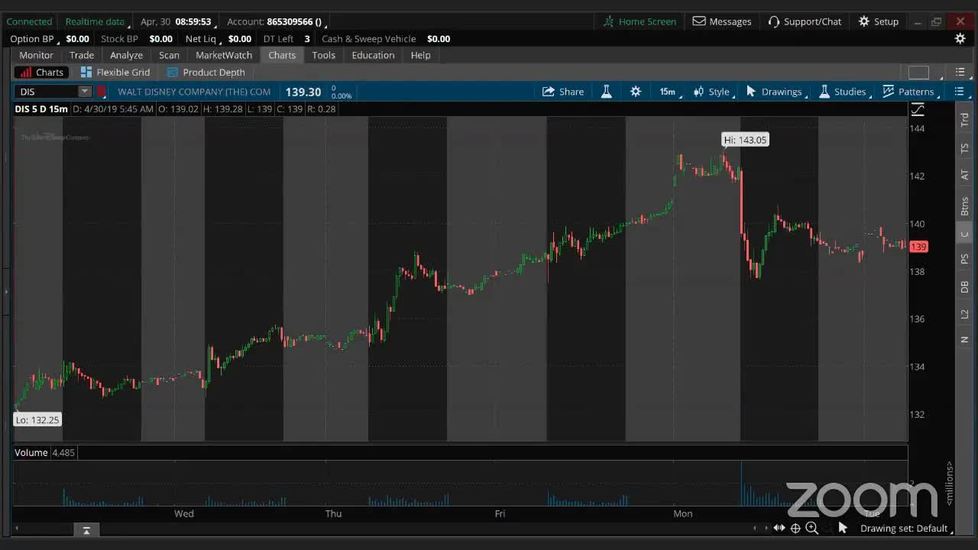Switch to the Monitor tab
Image resolution: width=978 pixels, height=550 pixels.
coord(36,55)
